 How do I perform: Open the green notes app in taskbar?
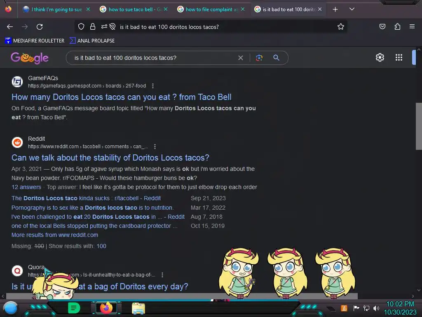pos(74,308)
